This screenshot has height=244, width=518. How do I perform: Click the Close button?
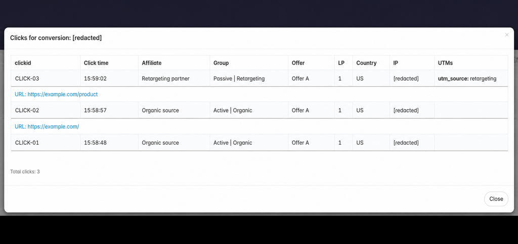[496, 199]
